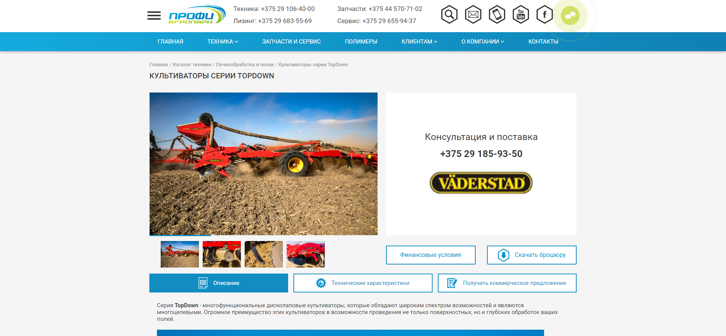Expand the О КОМПАНИИ dropdown menu
This screenshot has width=726, height=336.
(482, 42)
